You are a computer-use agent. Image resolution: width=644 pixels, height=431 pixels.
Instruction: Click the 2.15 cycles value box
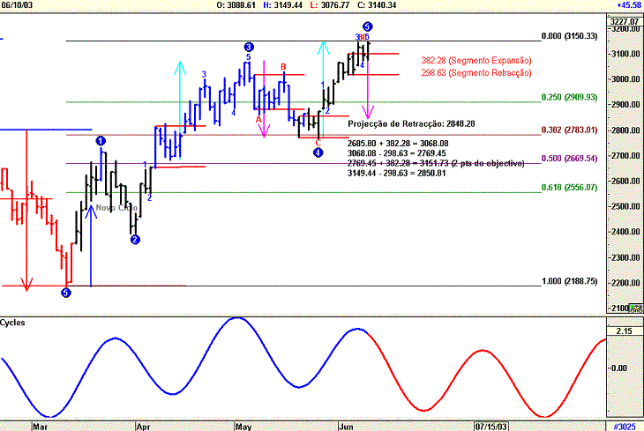pyautogui.click(x=625, y=331)
